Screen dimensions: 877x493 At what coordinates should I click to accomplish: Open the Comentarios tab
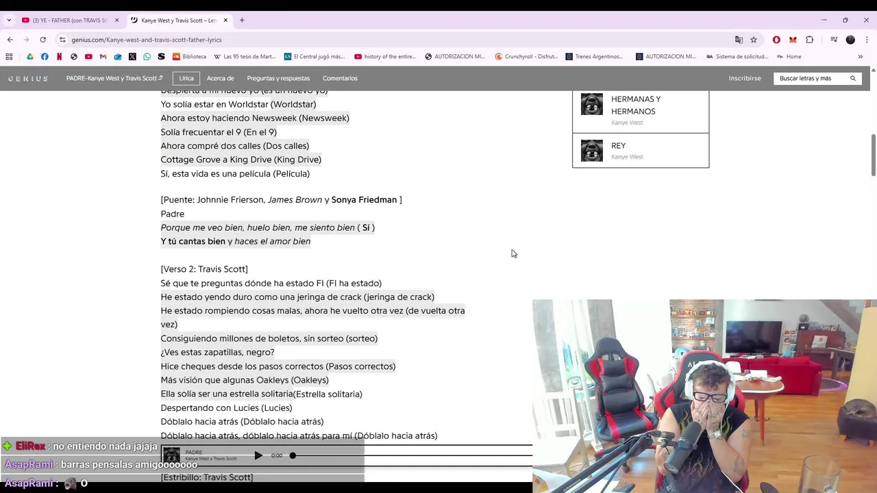click(340, 78)
